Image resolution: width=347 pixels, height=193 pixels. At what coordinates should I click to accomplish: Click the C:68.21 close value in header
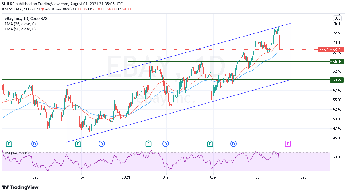125,9
